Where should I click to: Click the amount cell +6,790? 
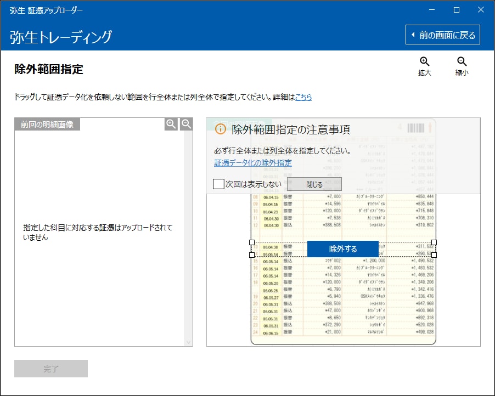click(x=334, y=290)
